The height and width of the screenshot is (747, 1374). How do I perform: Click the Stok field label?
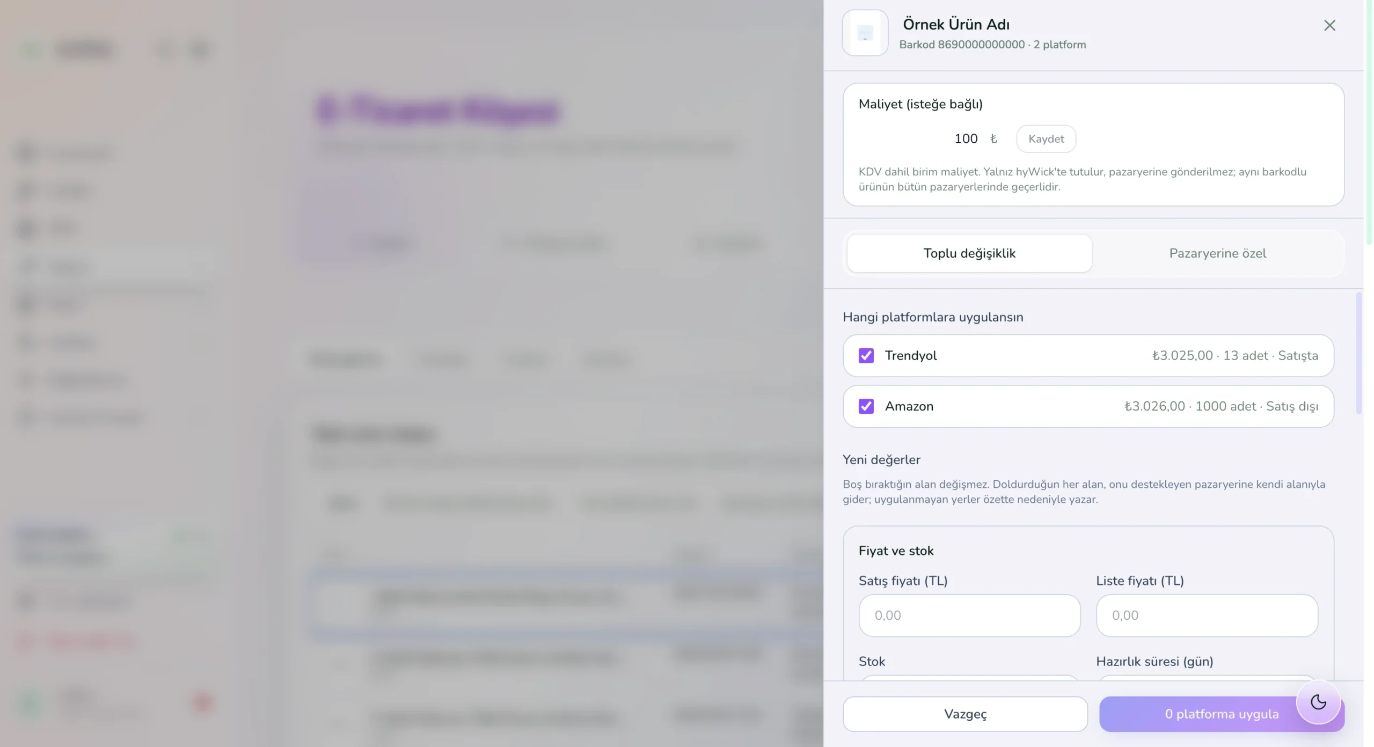(872, 661)
